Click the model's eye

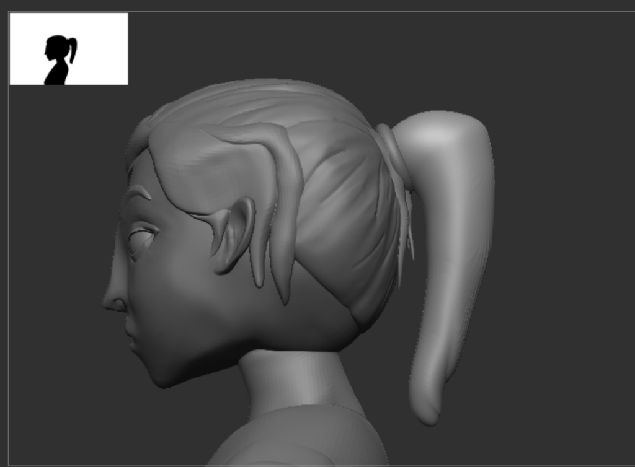tap(141, 239)
